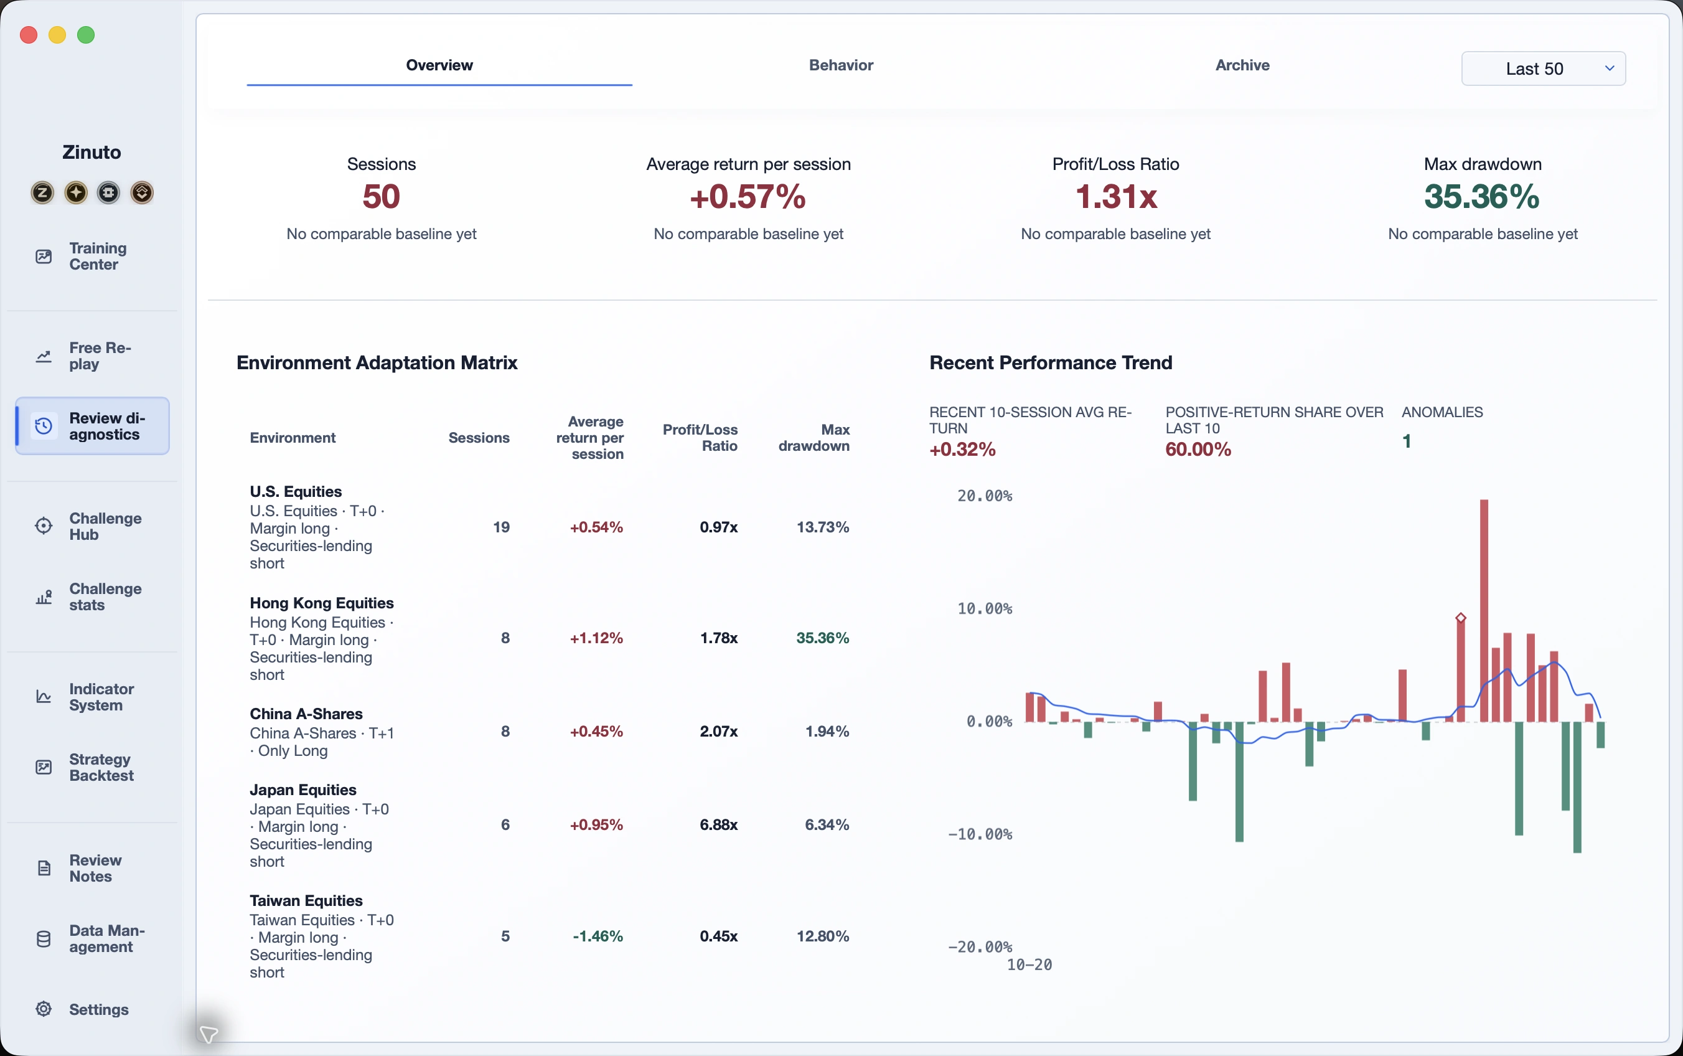Select the Overview tab
Image resolution: width=1683 pixels, height=1056 pixels.
pyautogui.click(x=439, y=65)
